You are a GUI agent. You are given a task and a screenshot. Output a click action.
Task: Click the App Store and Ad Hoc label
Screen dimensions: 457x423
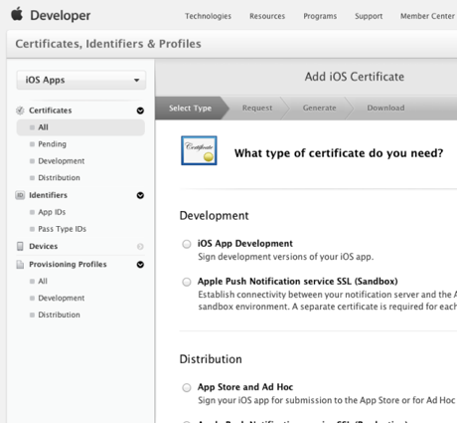pos(245,387)
